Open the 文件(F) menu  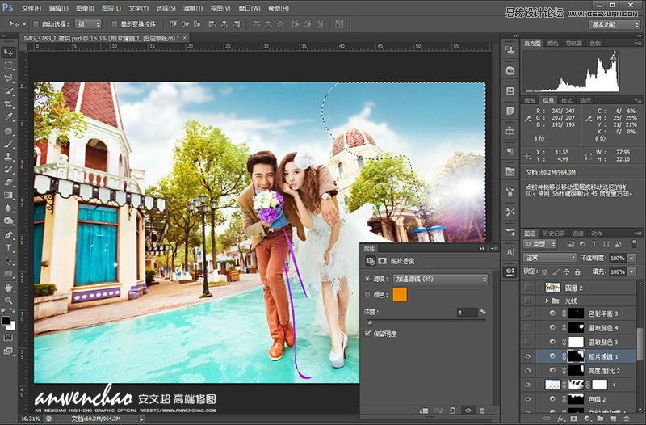31,8
